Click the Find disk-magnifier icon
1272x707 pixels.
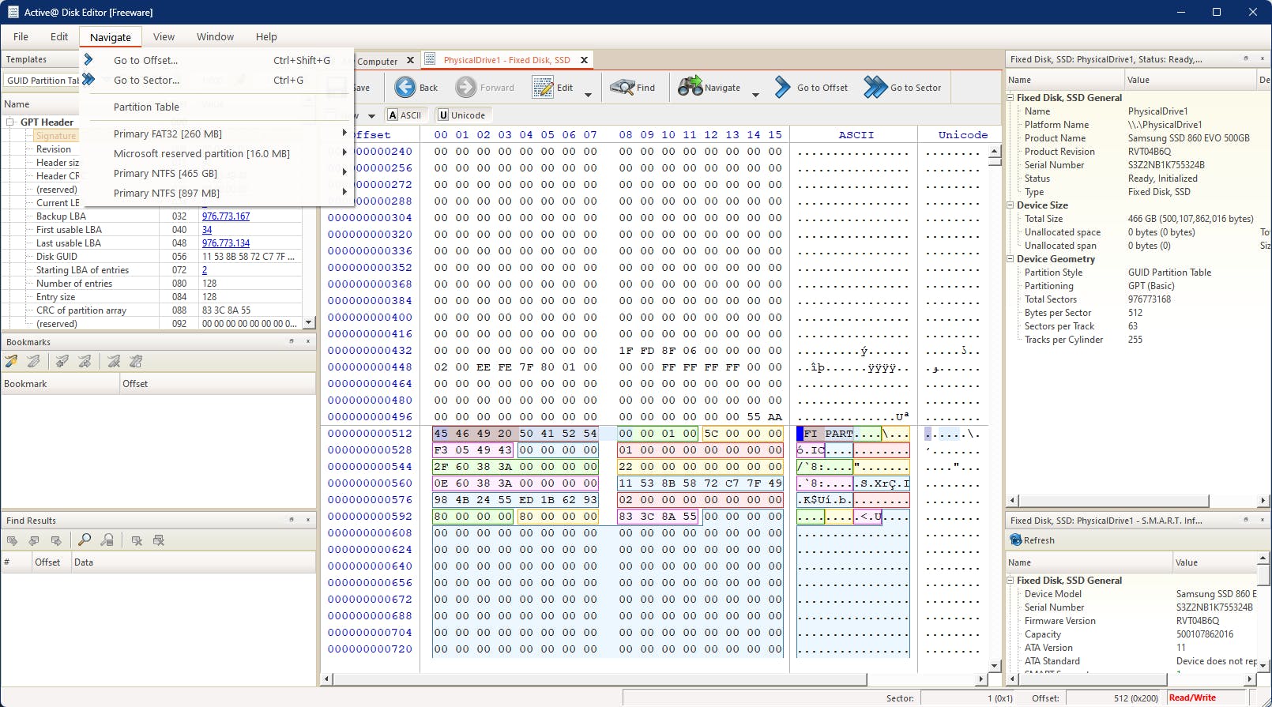[623, 88]
